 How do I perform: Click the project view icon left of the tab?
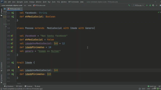(5, 9)
